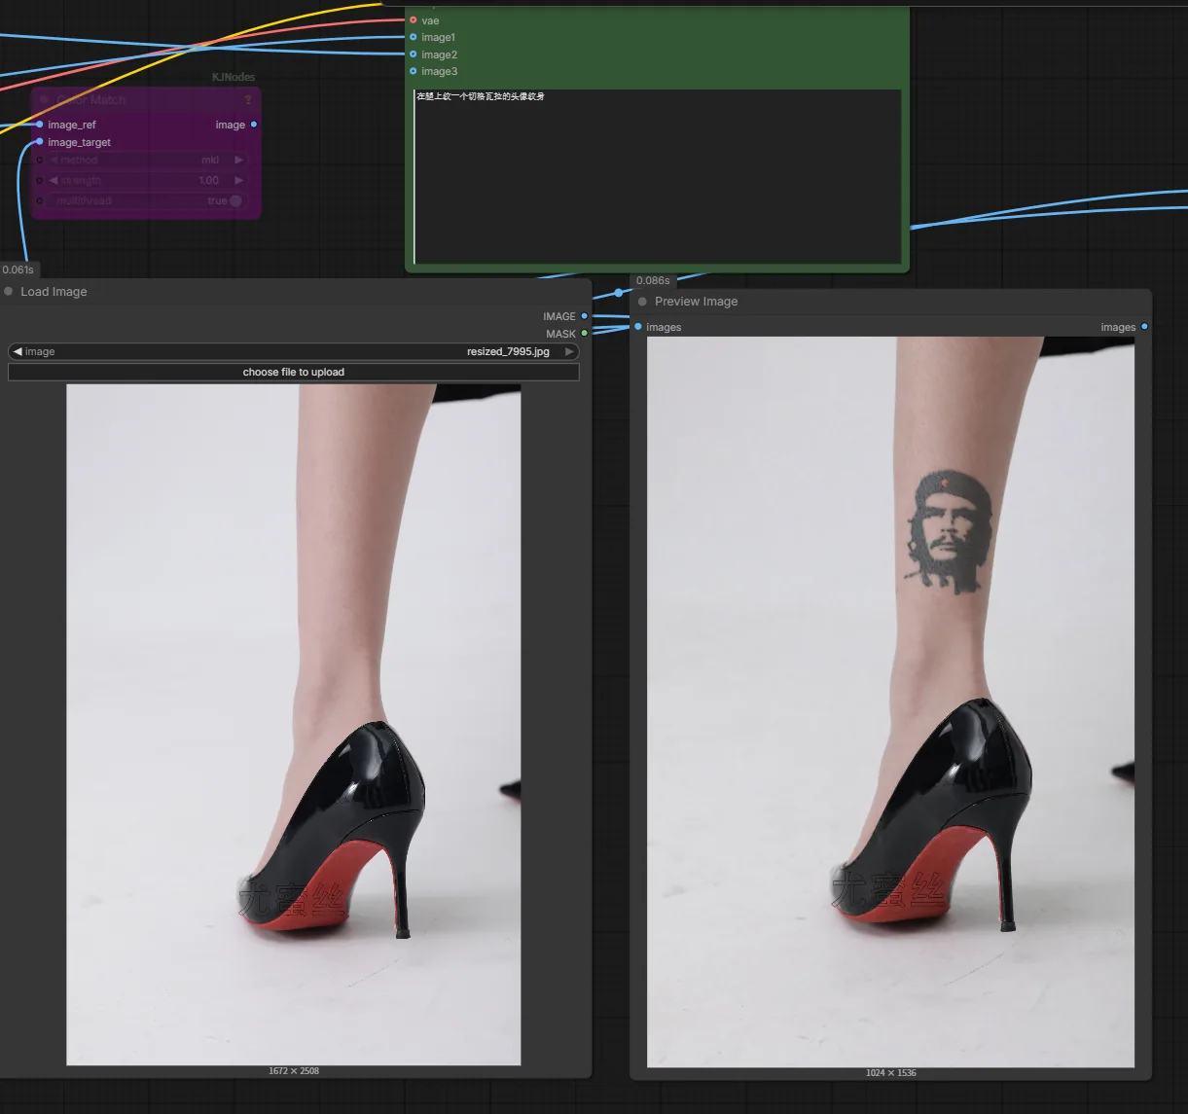1188x1114 pixels.
Task: Click the MASK output label
Action: (x=560, y=334)
